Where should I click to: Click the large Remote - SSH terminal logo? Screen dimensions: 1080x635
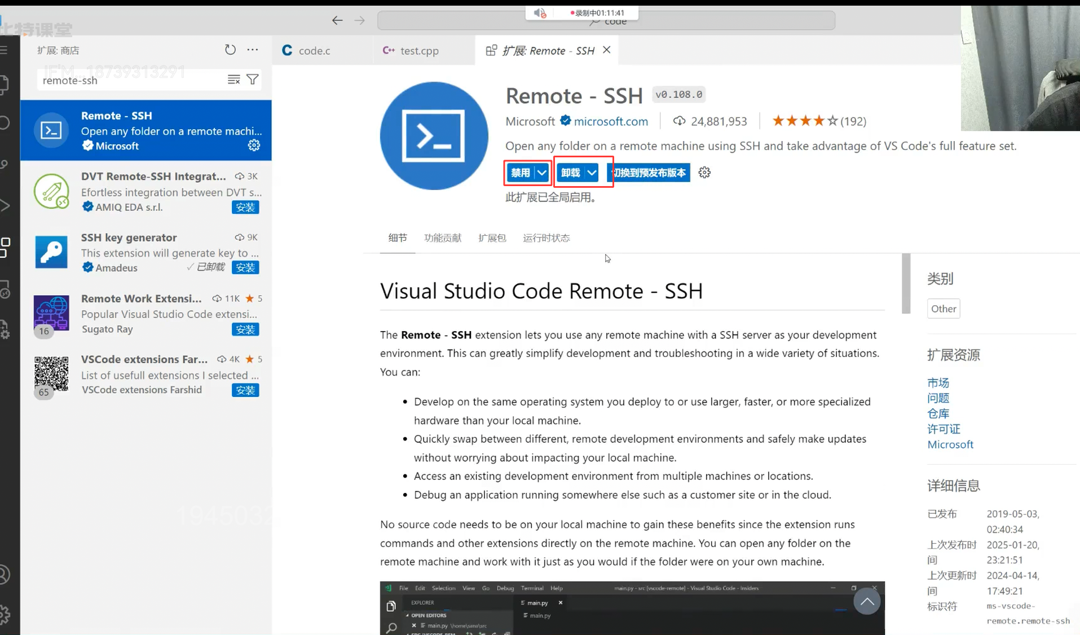(434, 136)
